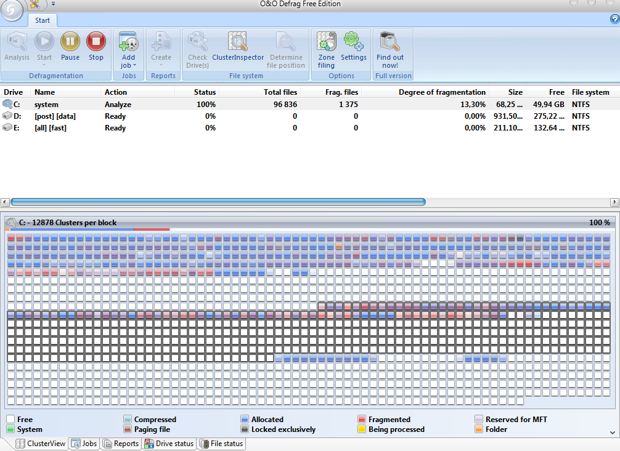The height and width of the screenshot is (451, 620).
Task: Select the "system" drive name
Action: 46,105
